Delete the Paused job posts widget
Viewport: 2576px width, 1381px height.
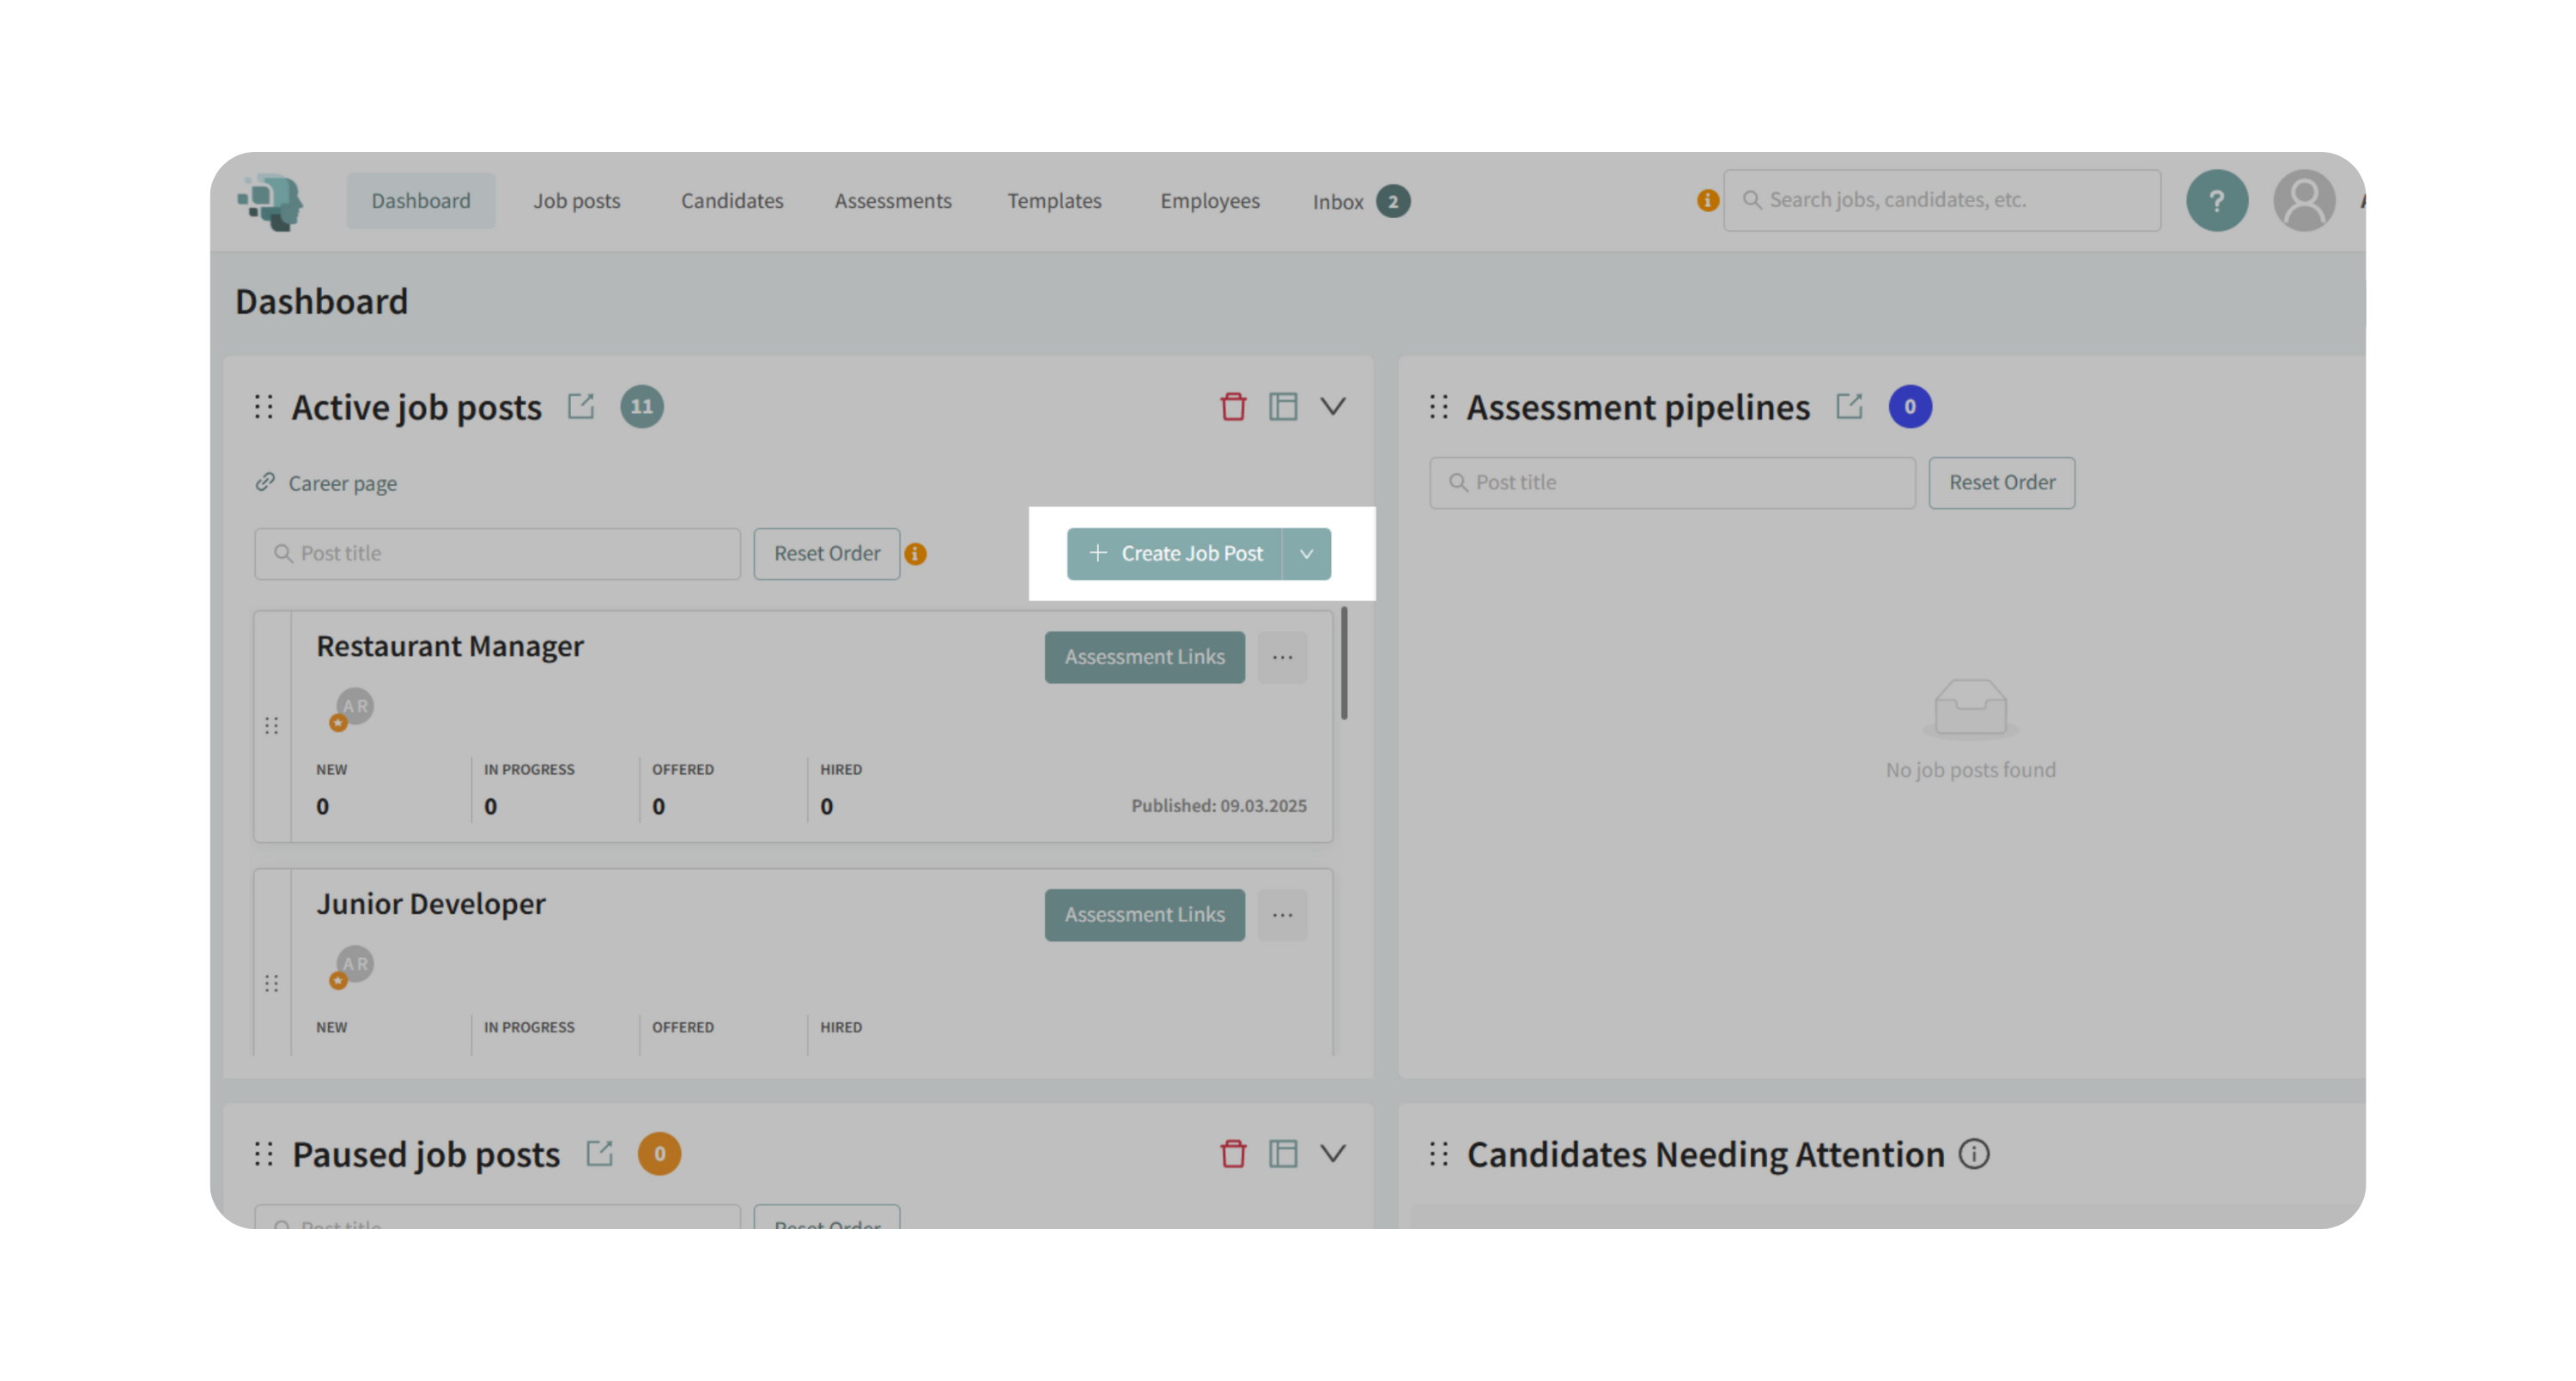click(1232, 1154)
